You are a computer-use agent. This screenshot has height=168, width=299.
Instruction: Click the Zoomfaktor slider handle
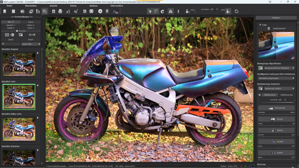pos(195,12)
